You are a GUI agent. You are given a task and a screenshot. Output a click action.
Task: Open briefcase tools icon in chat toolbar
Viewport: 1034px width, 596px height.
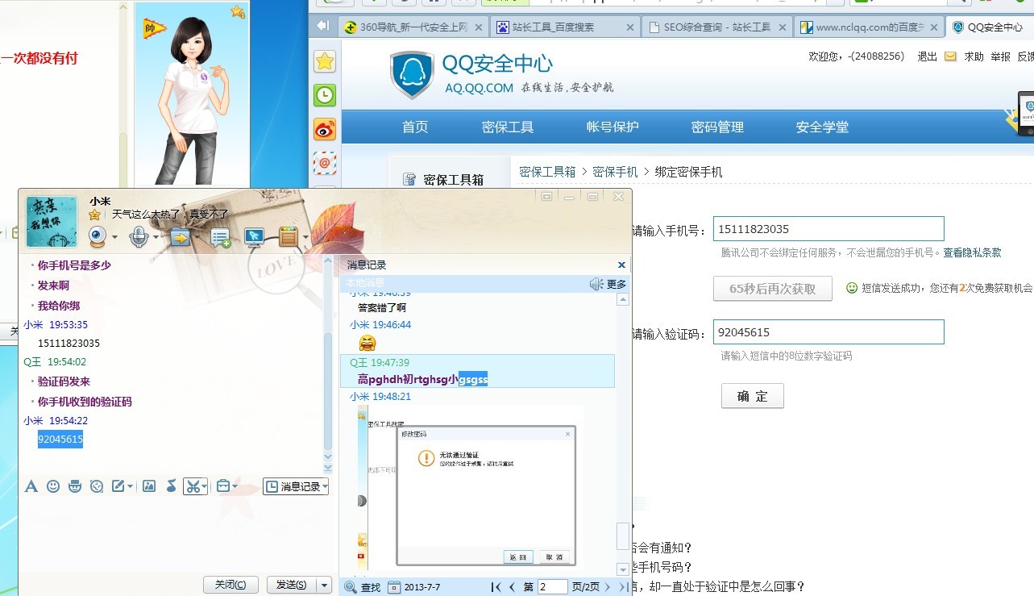point(223,486)
